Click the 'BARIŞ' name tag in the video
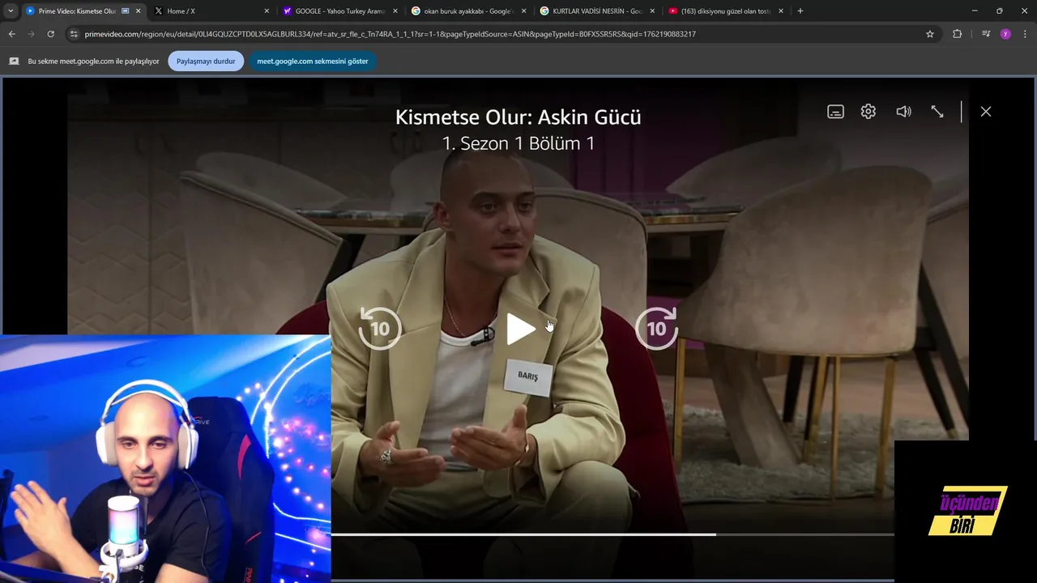Image resolution: width=1037 pixels, height=583 pixels. tap(528, 377)
